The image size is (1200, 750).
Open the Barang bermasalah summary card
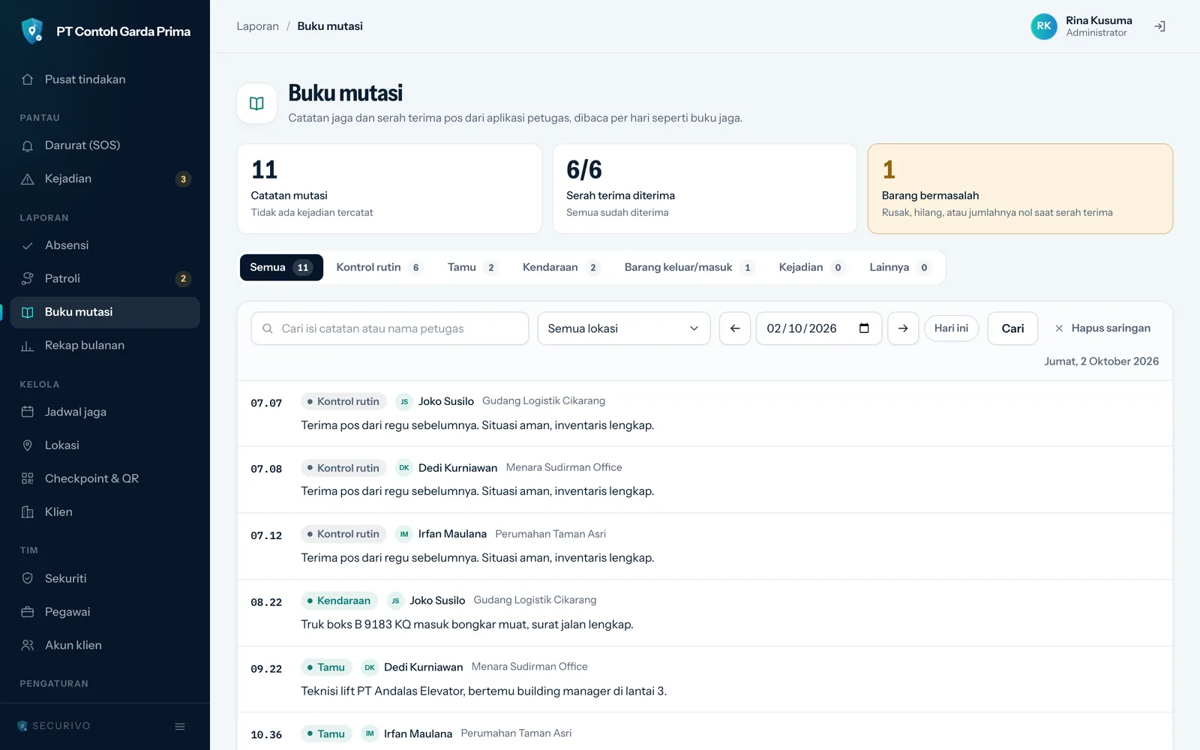coord(1020,189)
